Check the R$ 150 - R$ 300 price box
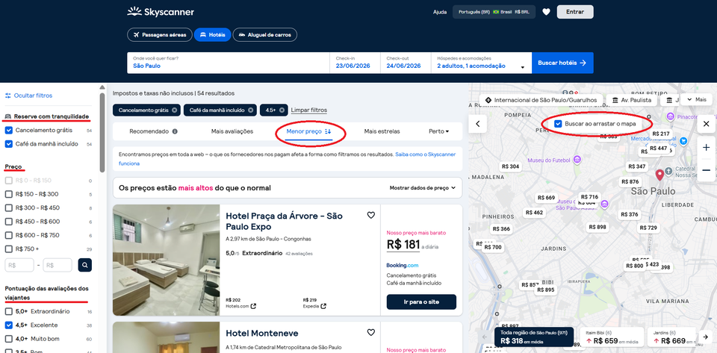Viewport: 717px width, 353px height. pyautogui.click(x=9, y=194)
